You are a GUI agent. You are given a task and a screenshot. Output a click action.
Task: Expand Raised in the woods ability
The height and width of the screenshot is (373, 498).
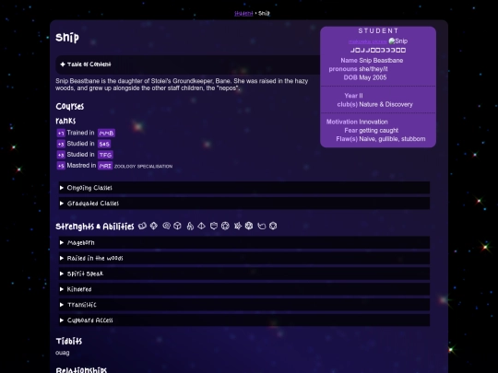[244, 258]
